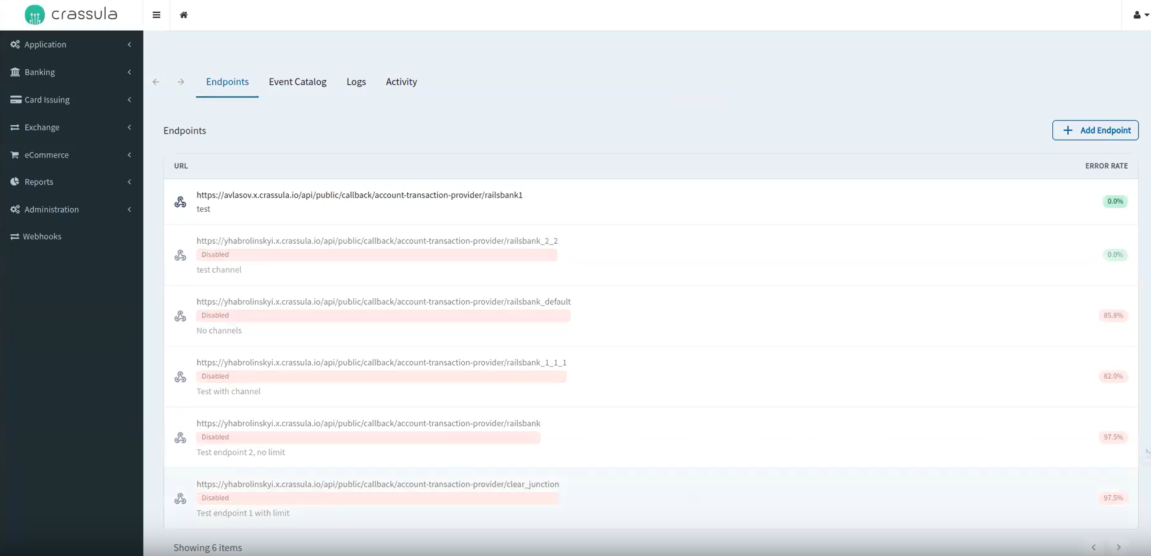The height and width of the screenshot is (556, 1151).
Task: Open the hamburger navigation menu
Action: point(156,15)
